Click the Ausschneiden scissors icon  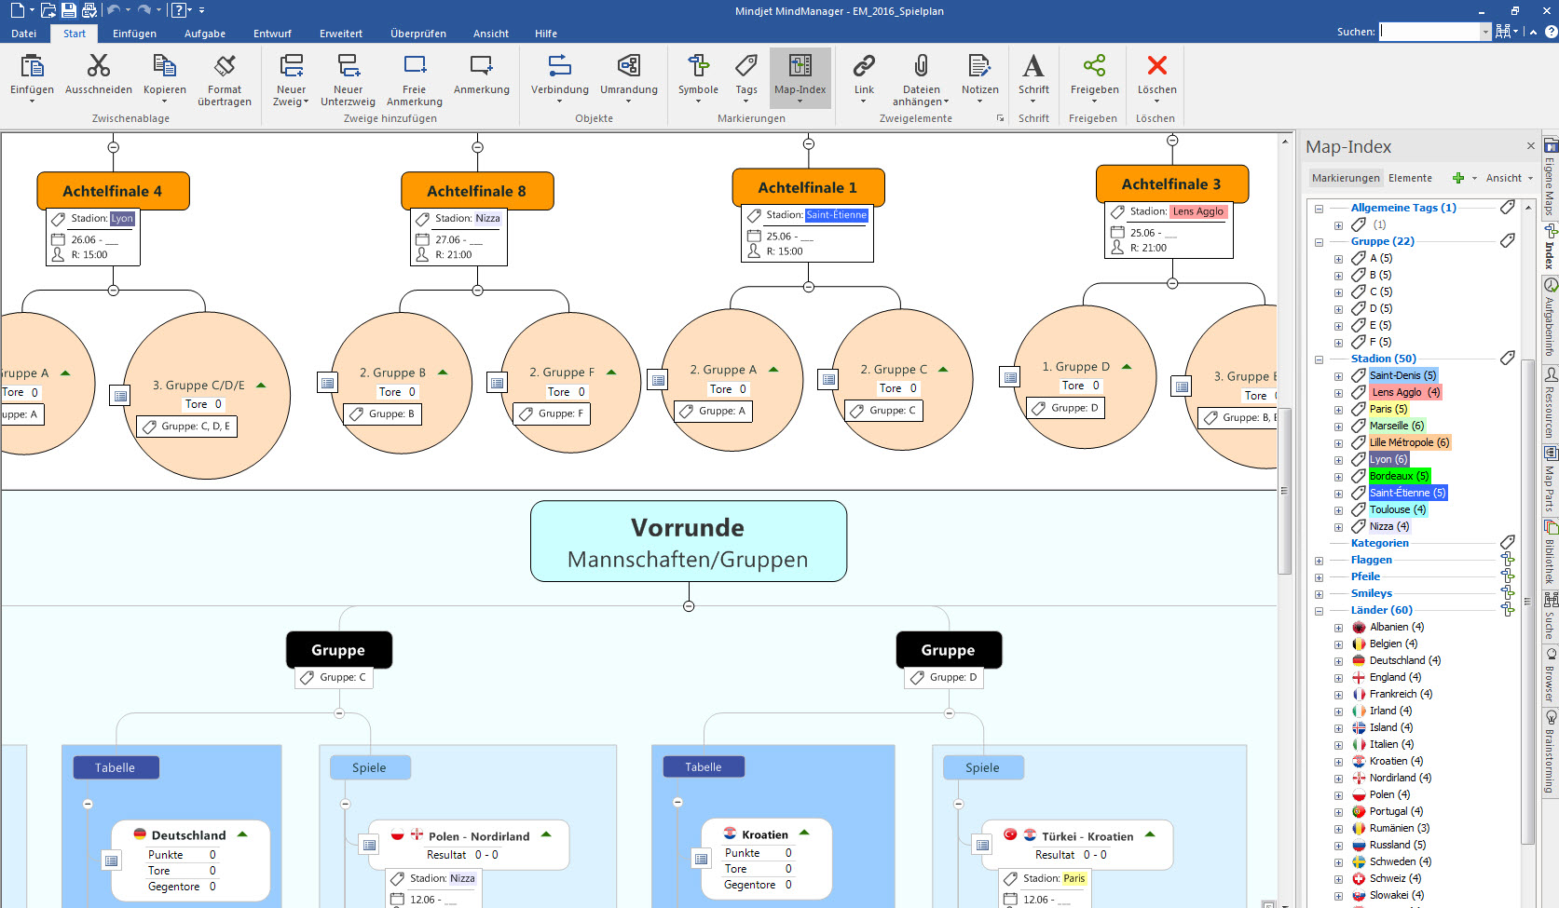[x=98, y=66]
